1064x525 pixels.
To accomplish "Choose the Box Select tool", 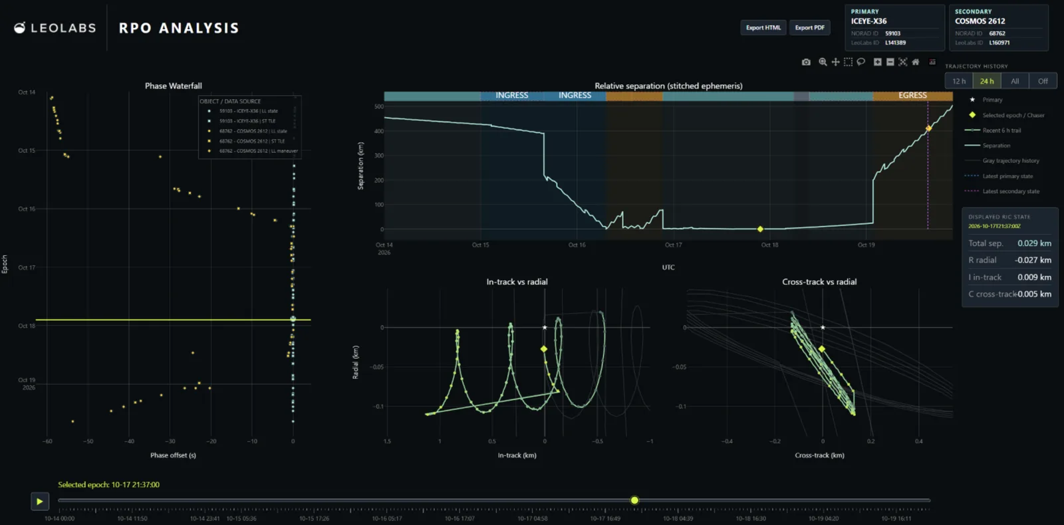I will (848, 62).
